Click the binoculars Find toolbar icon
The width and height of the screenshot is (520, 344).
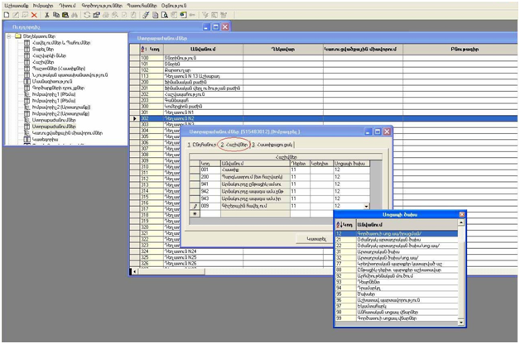pos(75,15)
